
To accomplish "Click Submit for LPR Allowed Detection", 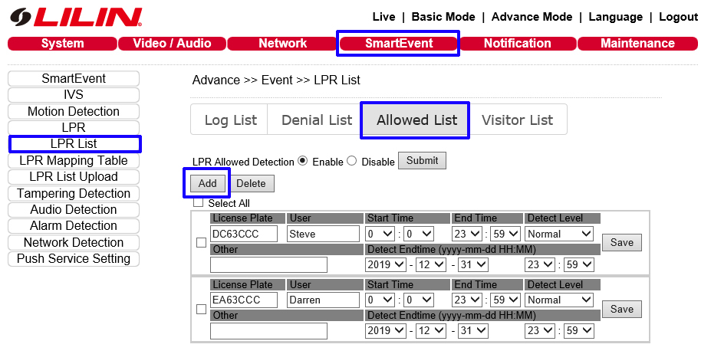I will (x=422, y=161).
